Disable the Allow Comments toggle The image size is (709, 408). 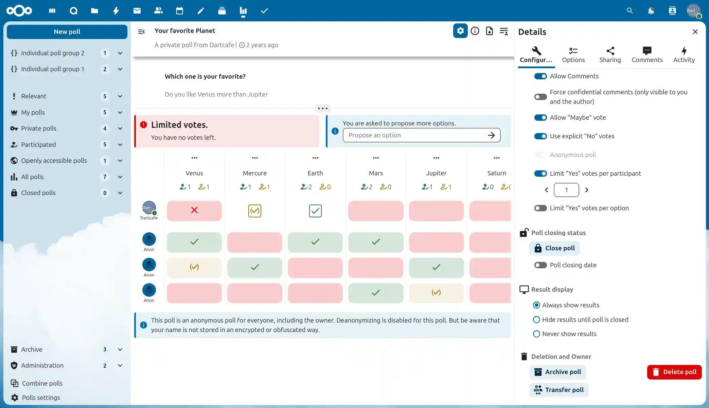[540, 76]
